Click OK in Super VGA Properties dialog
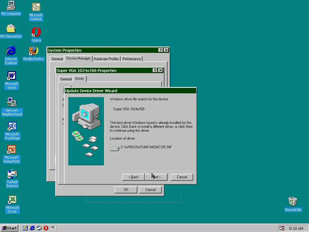Screen dimensions: 309x232 point(126,190)
